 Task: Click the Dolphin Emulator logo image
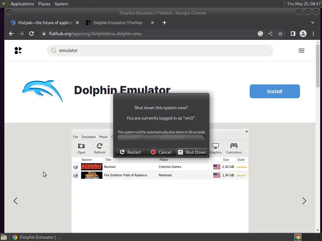[42, 91]
